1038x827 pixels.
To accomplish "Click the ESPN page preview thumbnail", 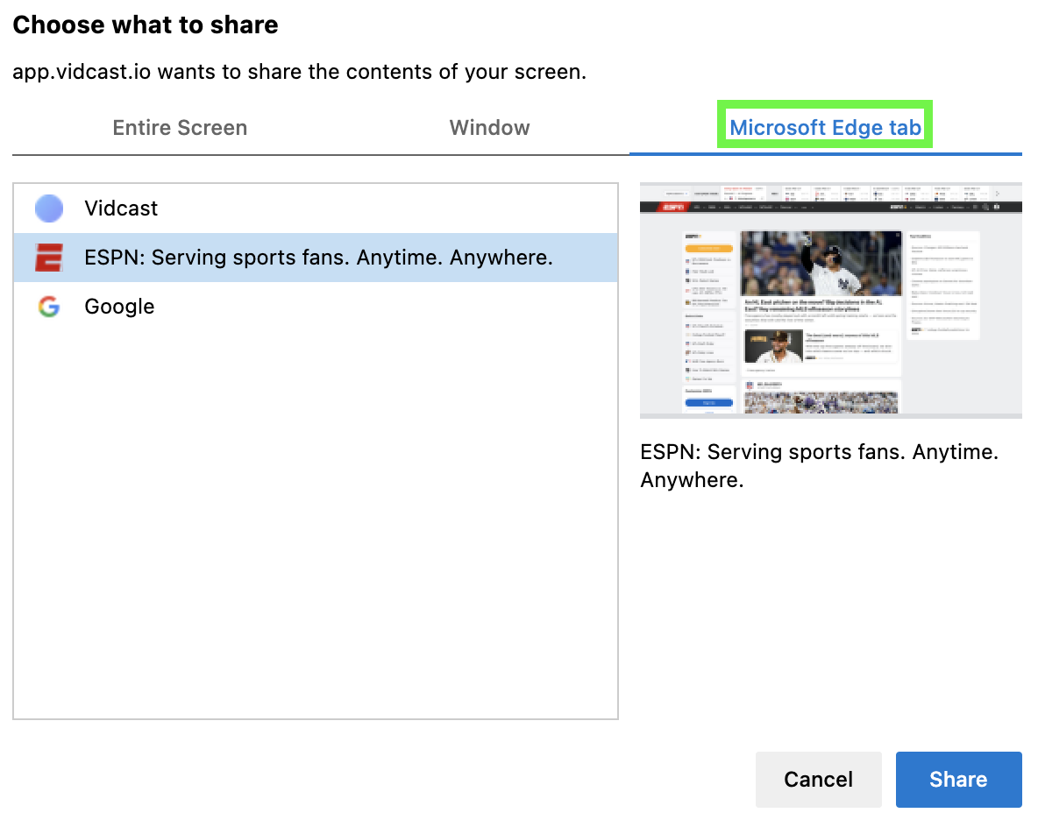I will [831, 300].
